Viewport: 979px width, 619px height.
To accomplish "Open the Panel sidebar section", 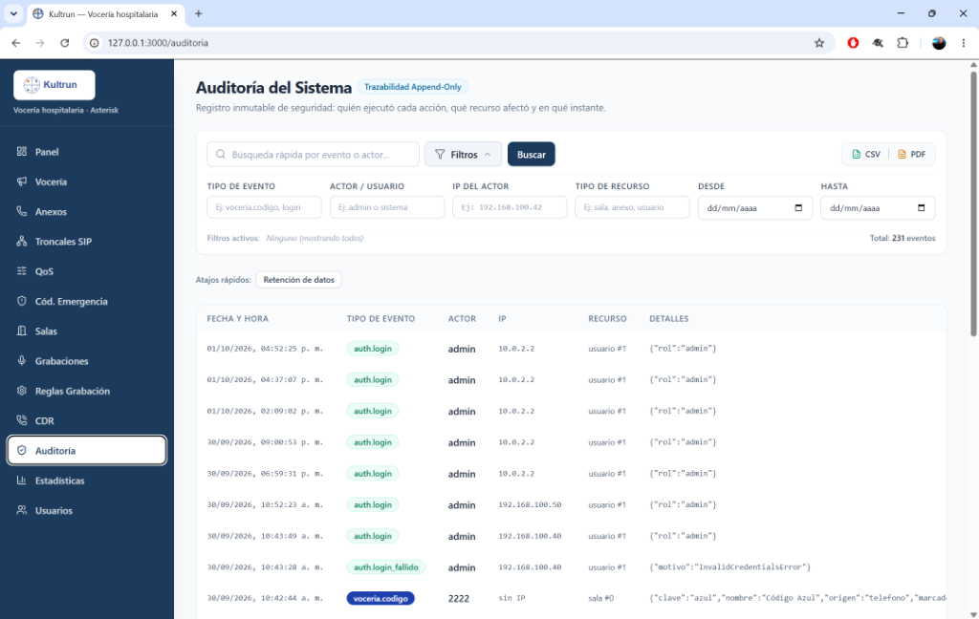I will click(87, 152).
